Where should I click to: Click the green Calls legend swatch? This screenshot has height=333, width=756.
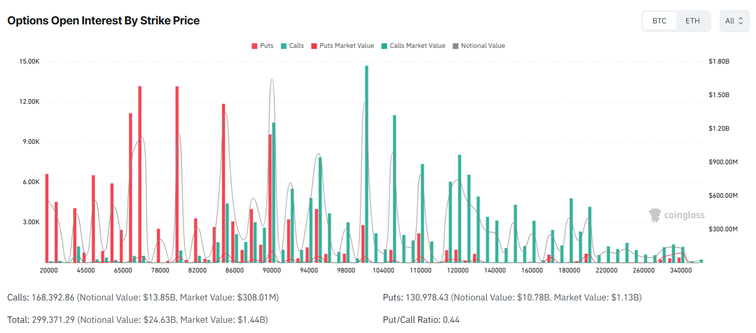(x=283, y=46)
